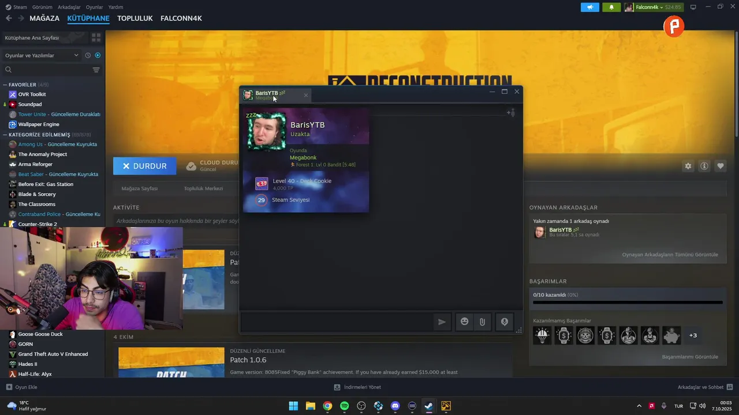Open Google Chrome from the taskbar
The width and height of the screenshot is (739, 415).
pyautogui.click(x=327, y=406)
